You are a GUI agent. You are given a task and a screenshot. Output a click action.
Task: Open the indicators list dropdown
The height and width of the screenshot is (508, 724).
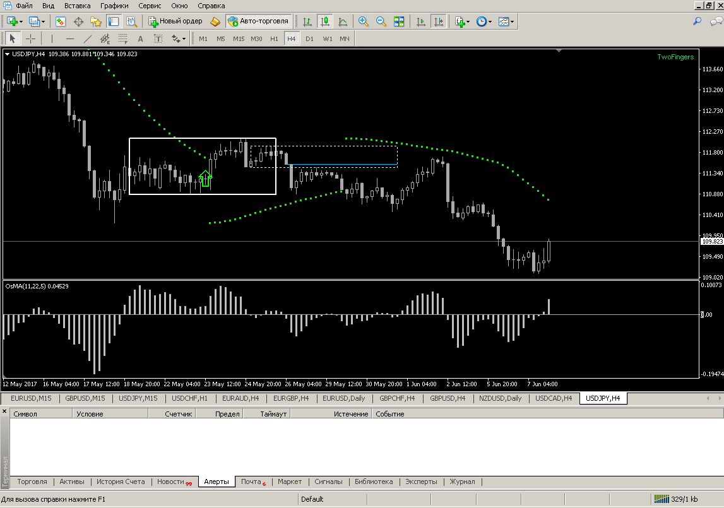click(468, 21)
